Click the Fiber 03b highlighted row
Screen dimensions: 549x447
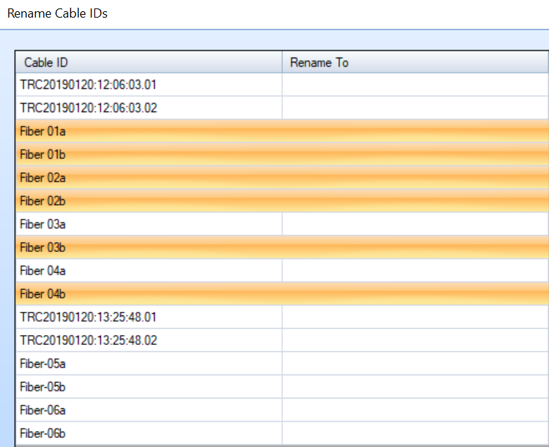[282, 248]
